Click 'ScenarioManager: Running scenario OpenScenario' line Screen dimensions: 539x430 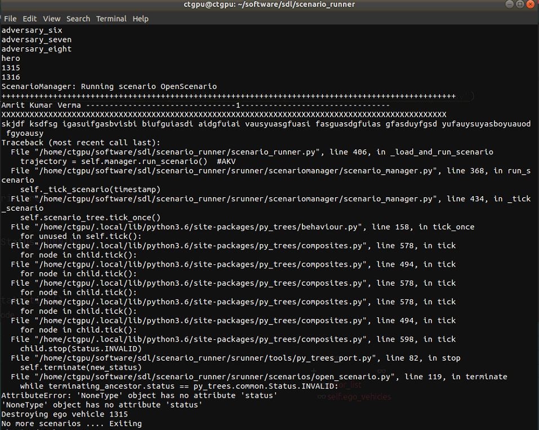pos(109,86)
